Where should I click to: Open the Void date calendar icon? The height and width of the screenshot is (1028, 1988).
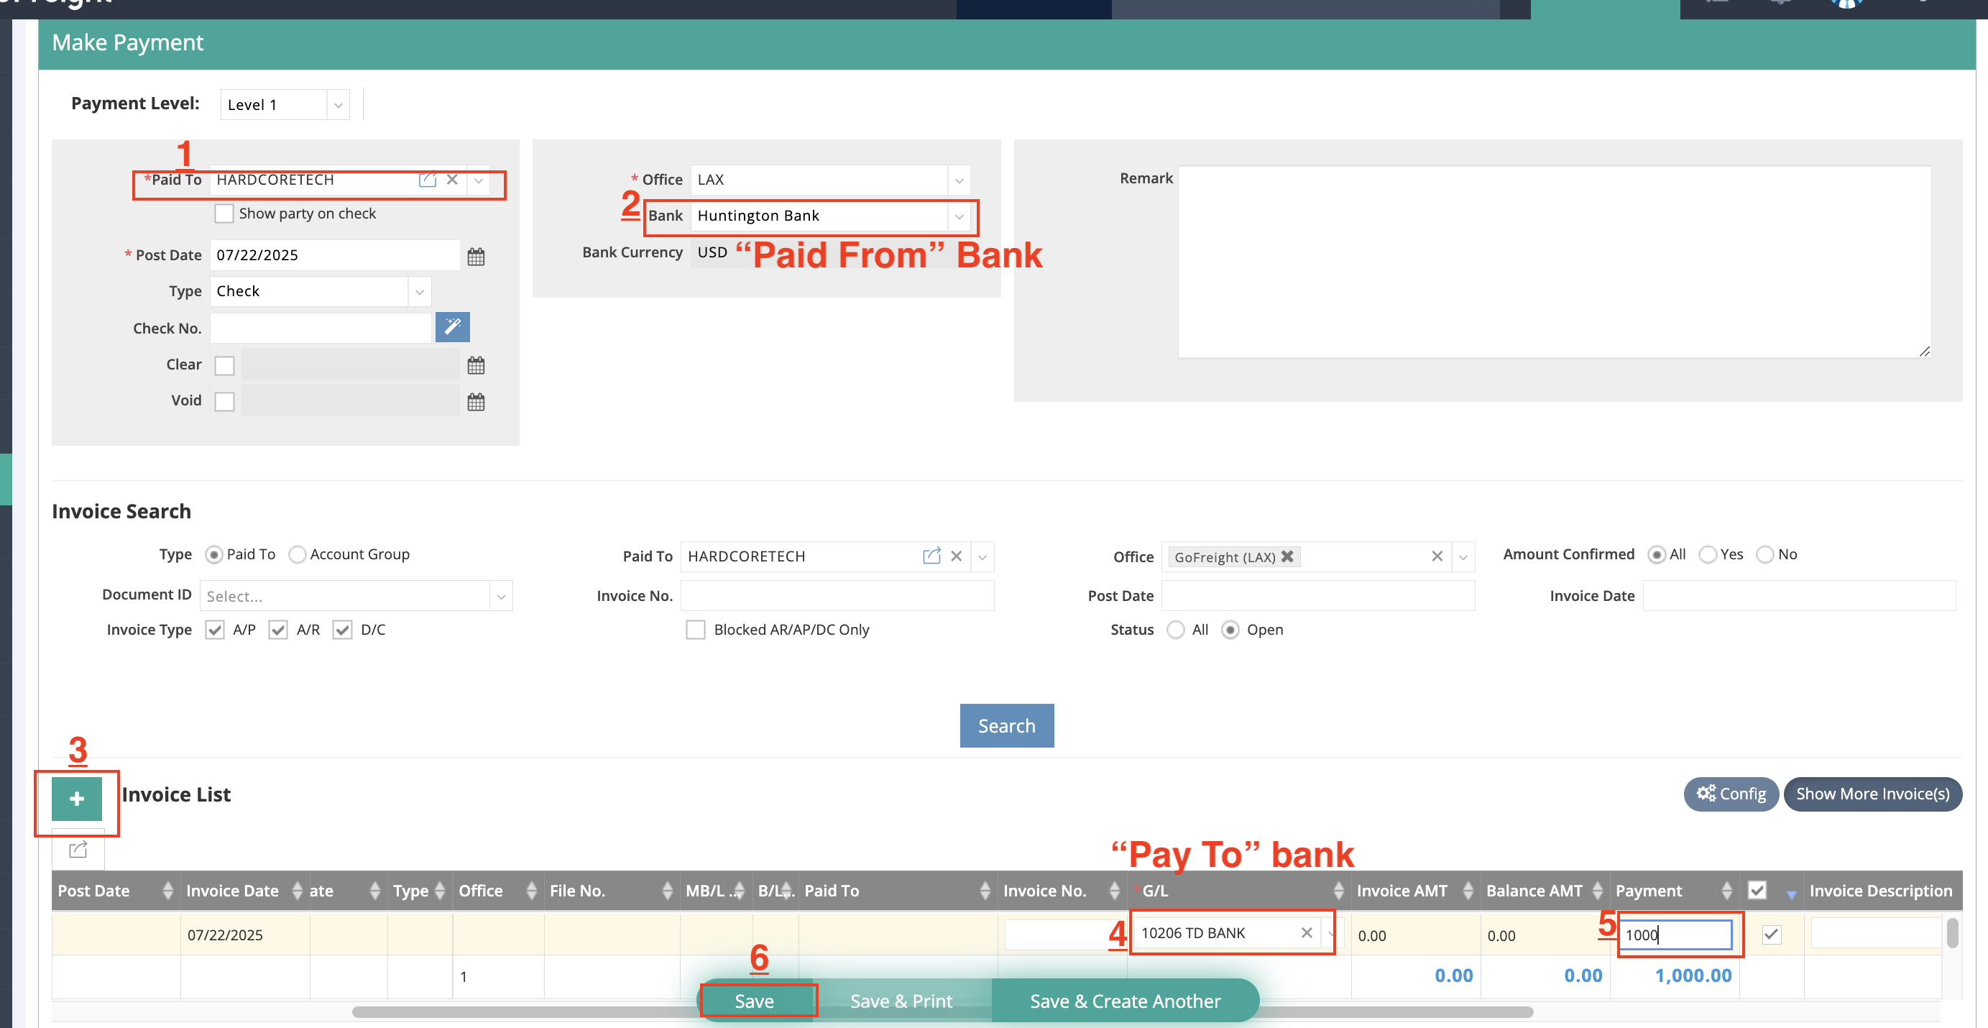pyautogui.click(x=477, y=400)
